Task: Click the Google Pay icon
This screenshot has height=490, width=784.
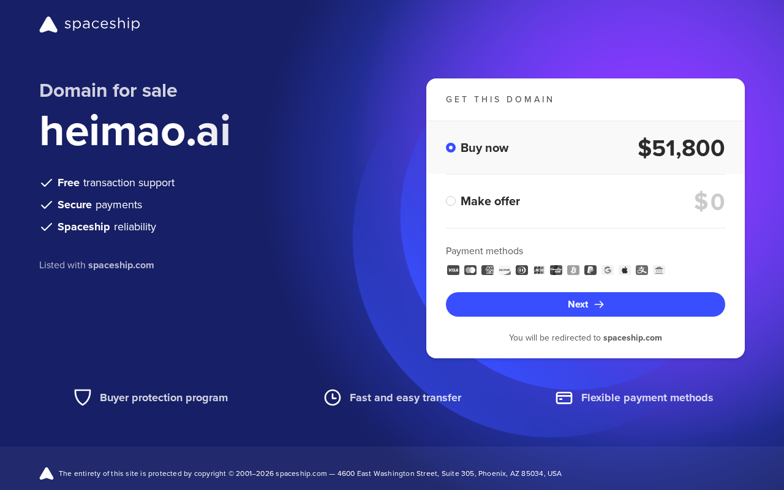Action: (x=608, y=270)
